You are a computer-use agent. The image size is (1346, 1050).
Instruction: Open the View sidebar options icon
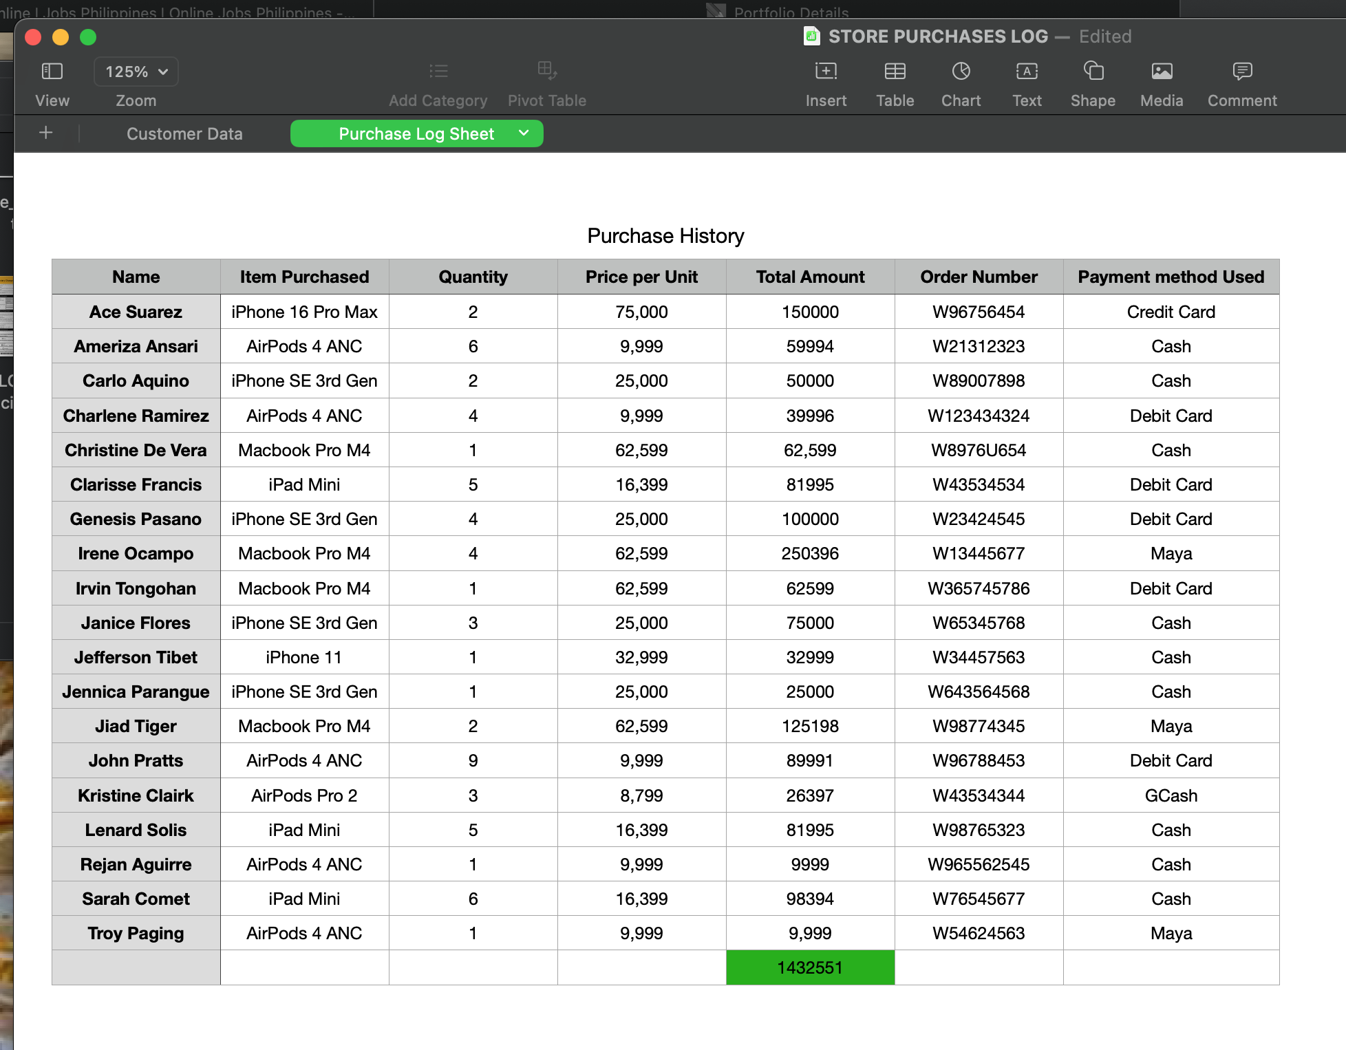(x=52, y=71)
